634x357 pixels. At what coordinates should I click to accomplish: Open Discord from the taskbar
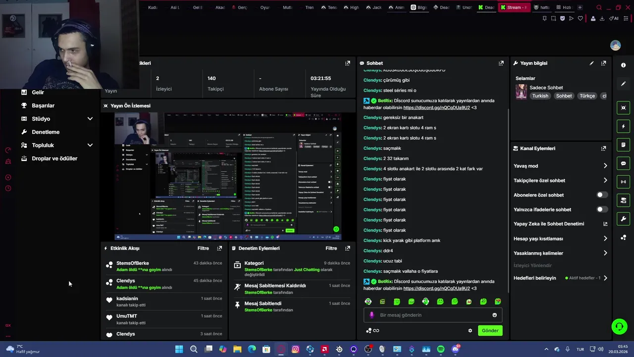point(455,349)
